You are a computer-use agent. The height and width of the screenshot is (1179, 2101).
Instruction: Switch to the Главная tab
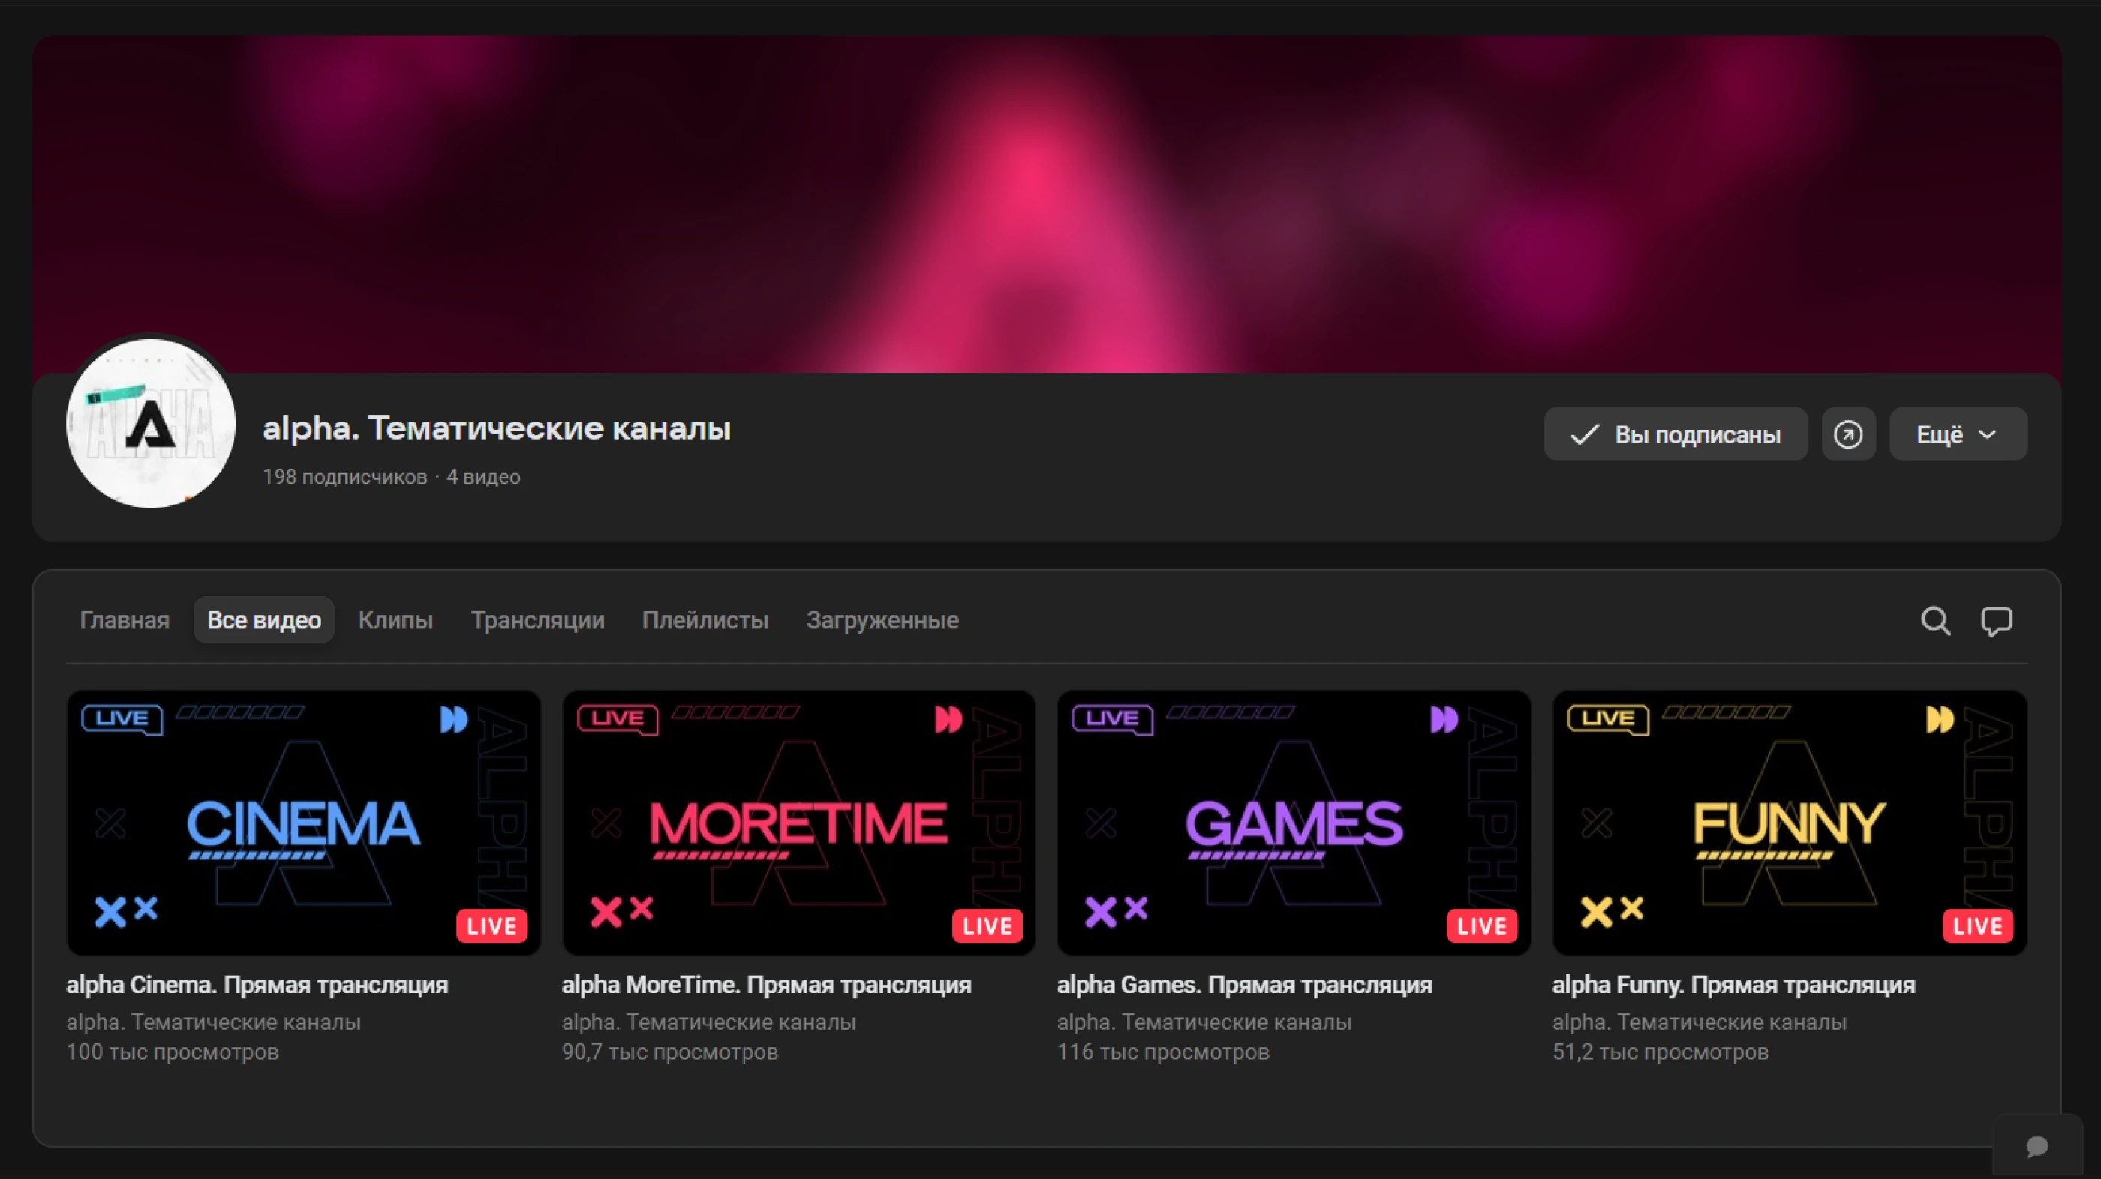pyautogui.click(x=125, y=620)
